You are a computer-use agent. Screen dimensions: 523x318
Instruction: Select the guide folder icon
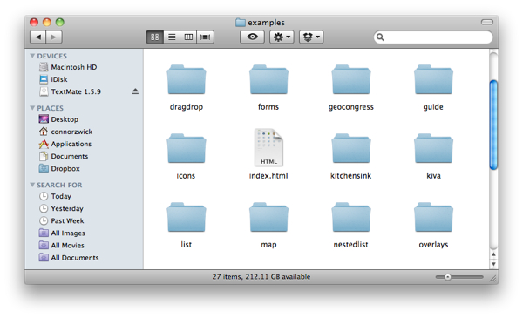pos(433,80)
